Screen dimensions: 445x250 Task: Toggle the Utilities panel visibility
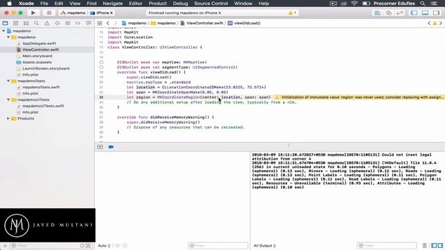click(436, 12)
